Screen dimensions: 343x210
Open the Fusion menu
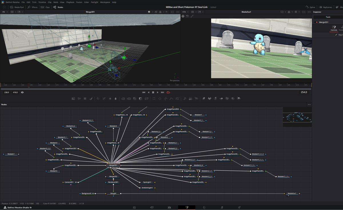pyautogui.click(x=79, y=2)
